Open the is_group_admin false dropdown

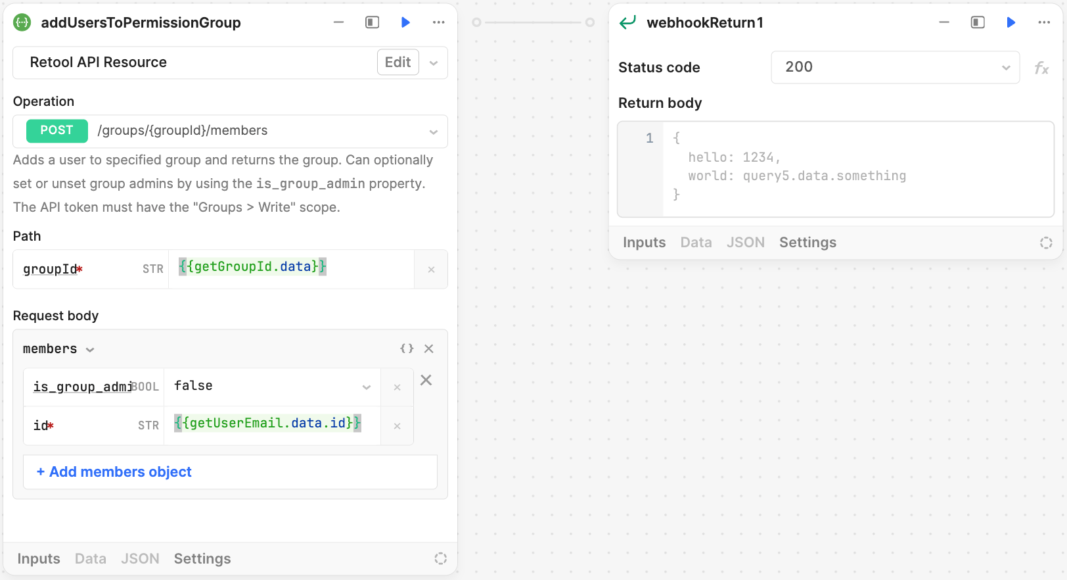tap(272, 387)
